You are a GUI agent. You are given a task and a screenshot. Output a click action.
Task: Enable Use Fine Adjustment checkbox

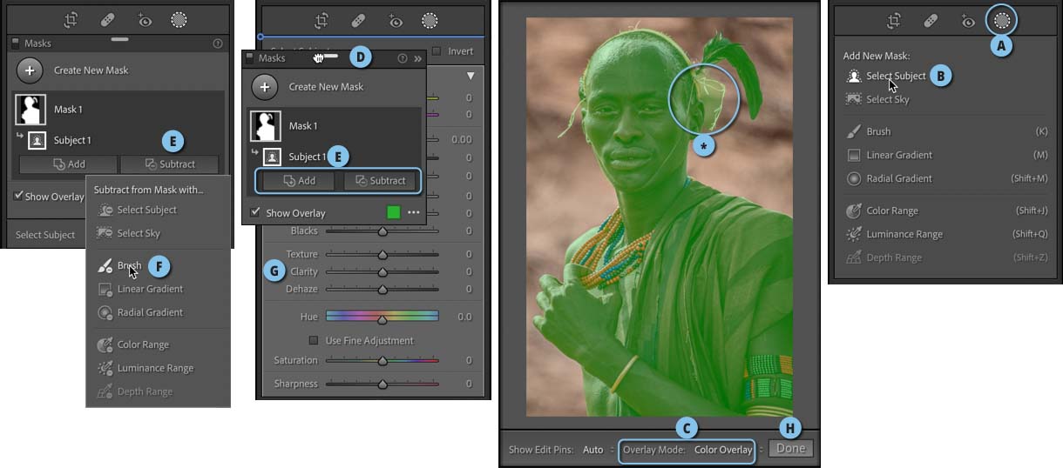click(x=315, y=340)
